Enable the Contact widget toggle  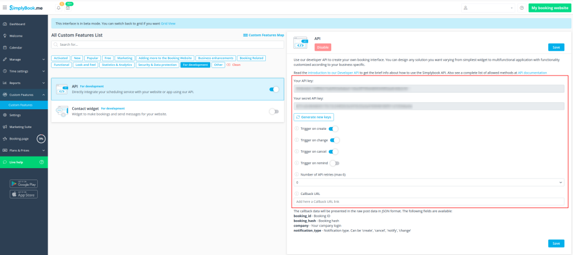pyautogui.click(x=274, y=111)
